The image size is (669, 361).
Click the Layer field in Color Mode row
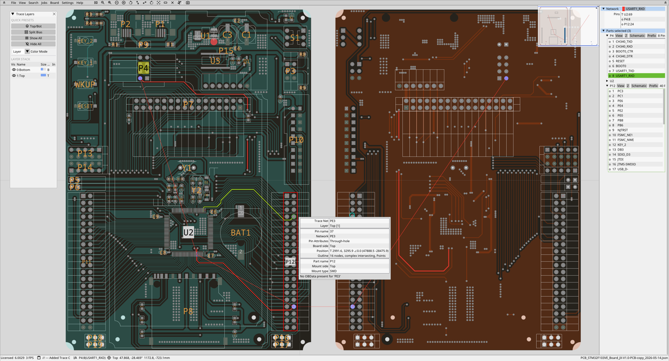pyautogui.click(x=17, y=51)
